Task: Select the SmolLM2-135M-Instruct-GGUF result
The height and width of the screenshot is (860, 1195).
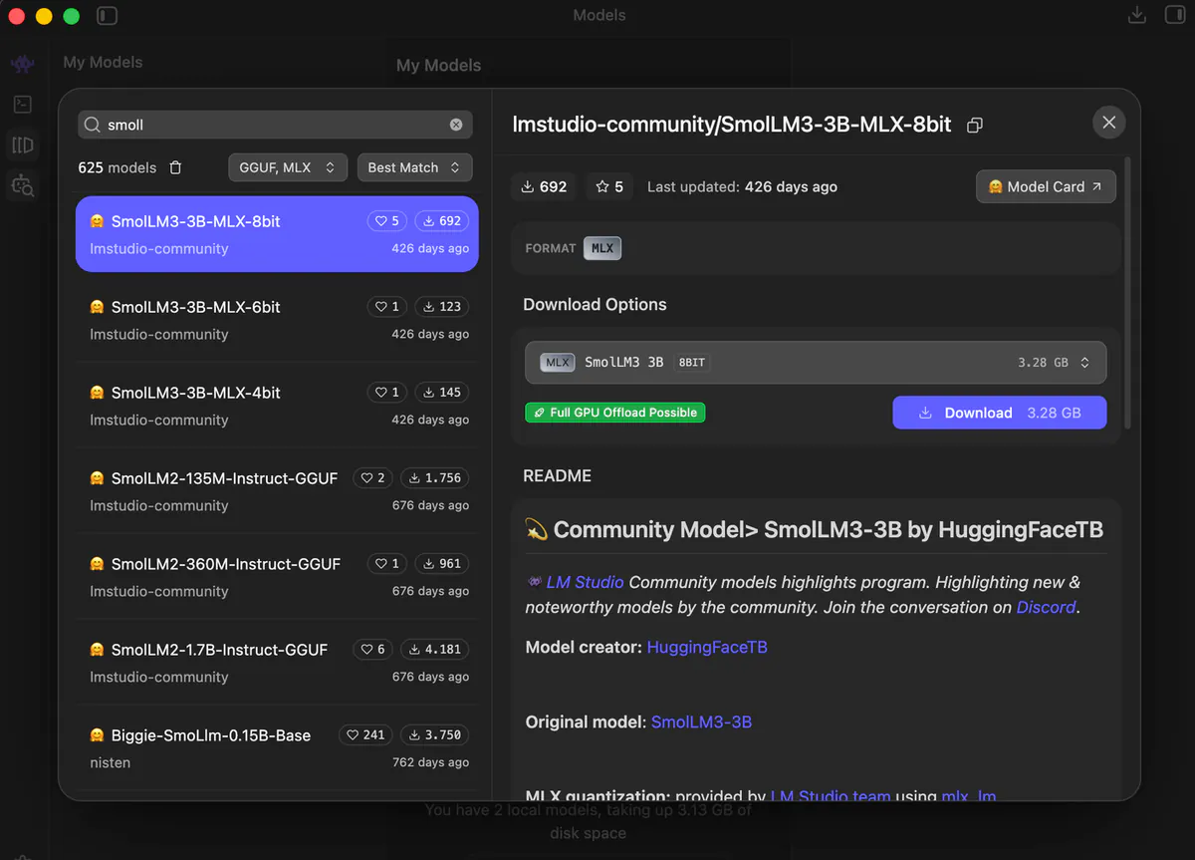Action: click(277, 491)
